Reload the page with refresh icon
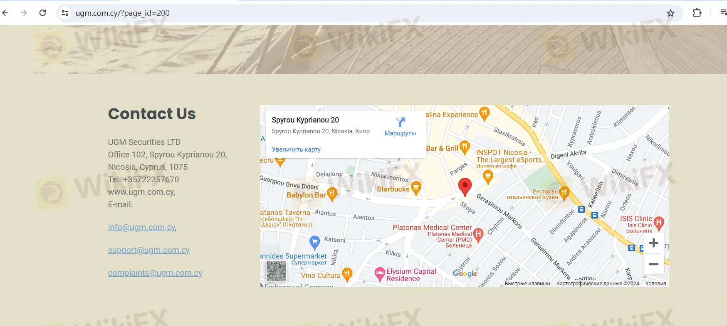727x326 pixels. (42, 13)
